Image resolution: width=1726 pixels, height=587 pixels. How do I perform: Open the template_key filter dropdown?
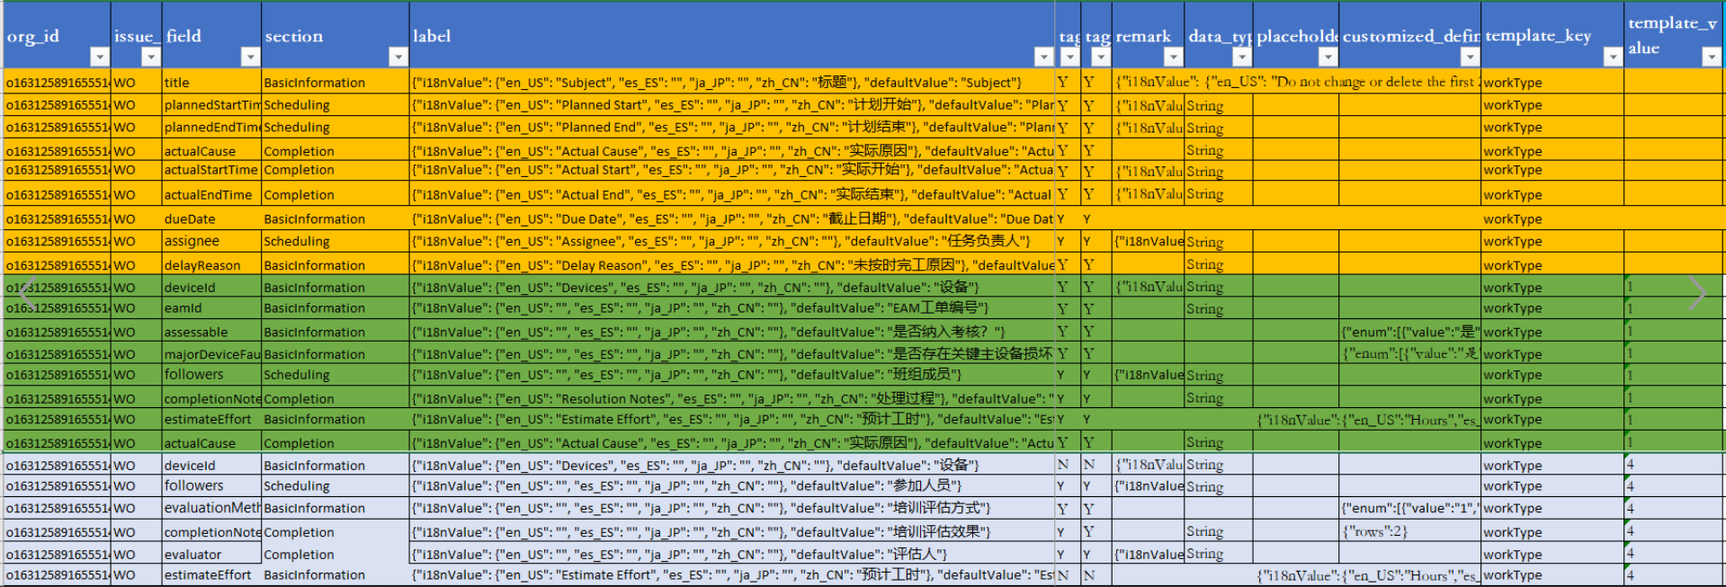coord(1613,58)
